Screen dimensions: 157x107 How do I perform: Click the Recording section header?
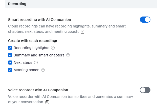[17, 4]
